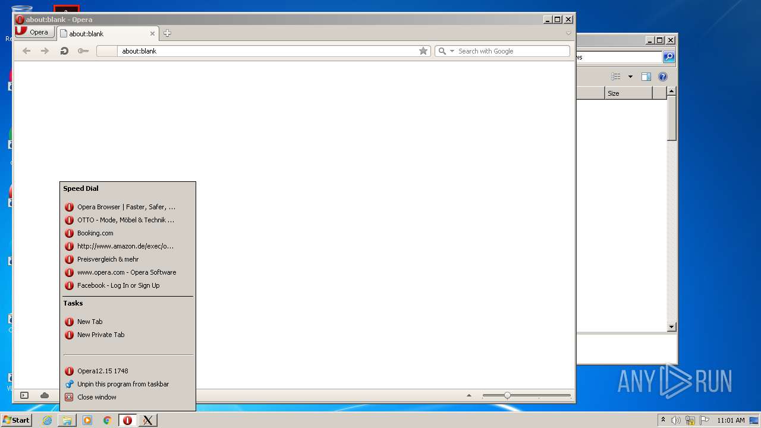Click the pin icon beside Unpin entry
The width and height of the screenshot is (761, 428).
pyautogui.click(x=69, y=384)
